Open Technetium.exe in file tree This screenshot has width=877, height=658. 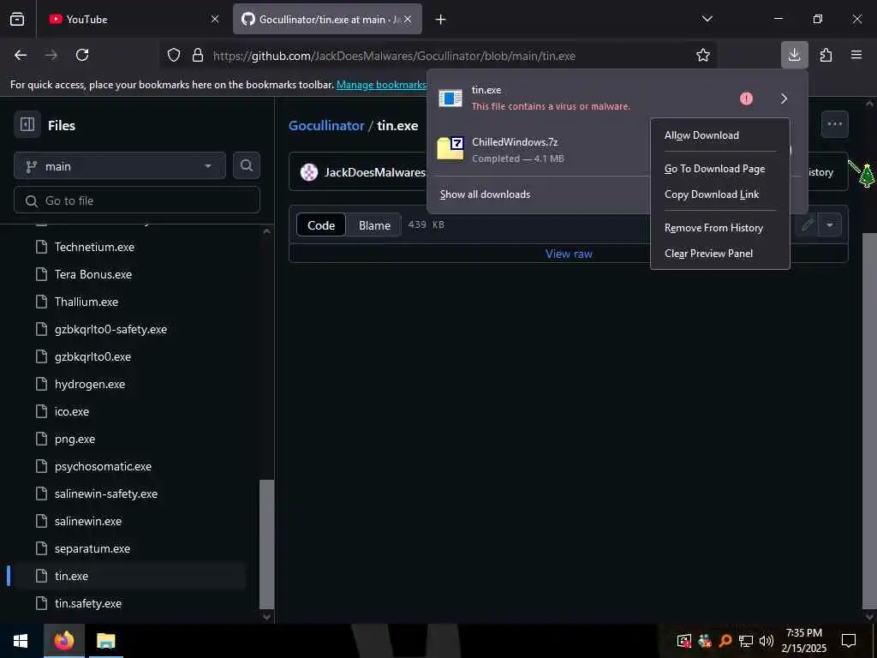(x=94, y=247)
